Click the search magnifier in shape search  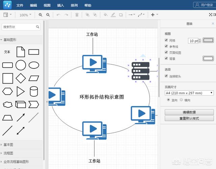37,27
